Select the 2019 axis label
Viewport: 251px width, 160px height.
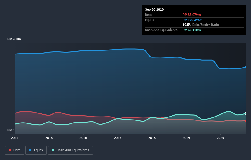(186, 138)
